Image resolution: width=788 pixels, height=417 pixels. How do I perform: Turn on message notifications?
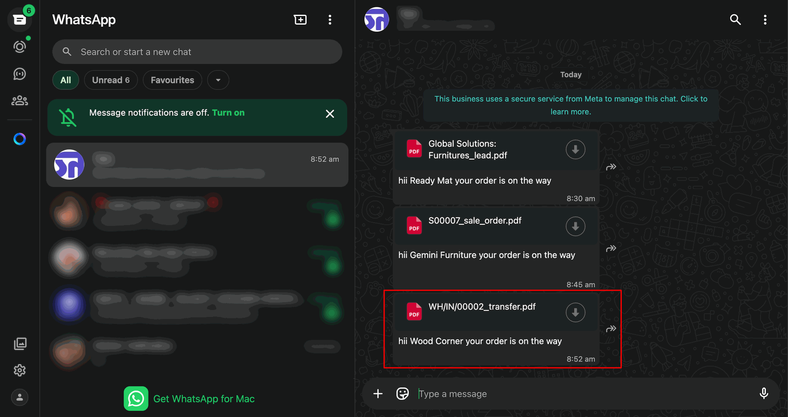[x=228, y=113]
